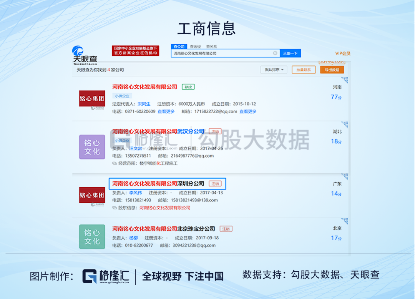
Task: Click the 注销 tag of 北京珠宝分公司
Action: pos(226,229)
